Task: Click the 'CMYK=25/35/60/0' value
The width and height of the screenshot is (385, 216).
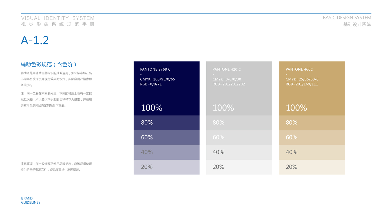Action: point(302,79)
